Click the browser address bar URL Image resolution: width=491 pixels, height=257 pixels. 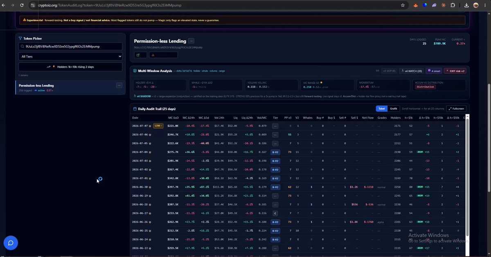tap(110, 5)
